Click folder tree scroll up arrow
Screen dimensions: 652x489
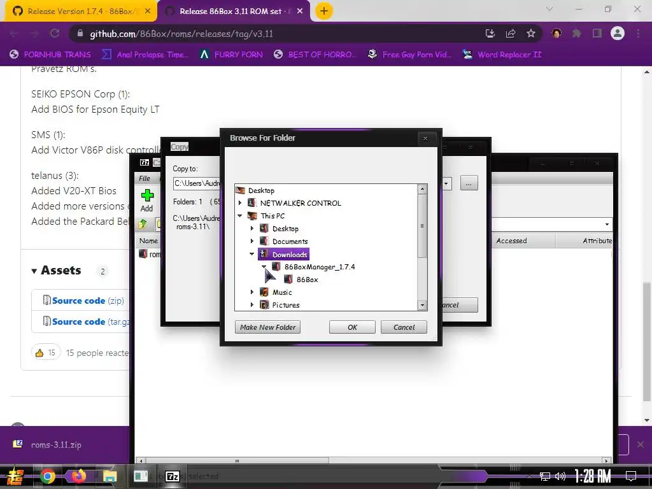click(x=422, y=189)
